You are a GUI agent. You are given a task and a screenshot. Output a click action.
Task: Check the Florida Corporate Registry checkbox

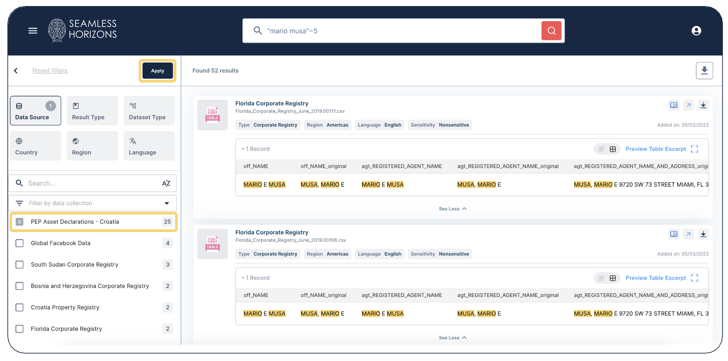(x=20, y=329)
